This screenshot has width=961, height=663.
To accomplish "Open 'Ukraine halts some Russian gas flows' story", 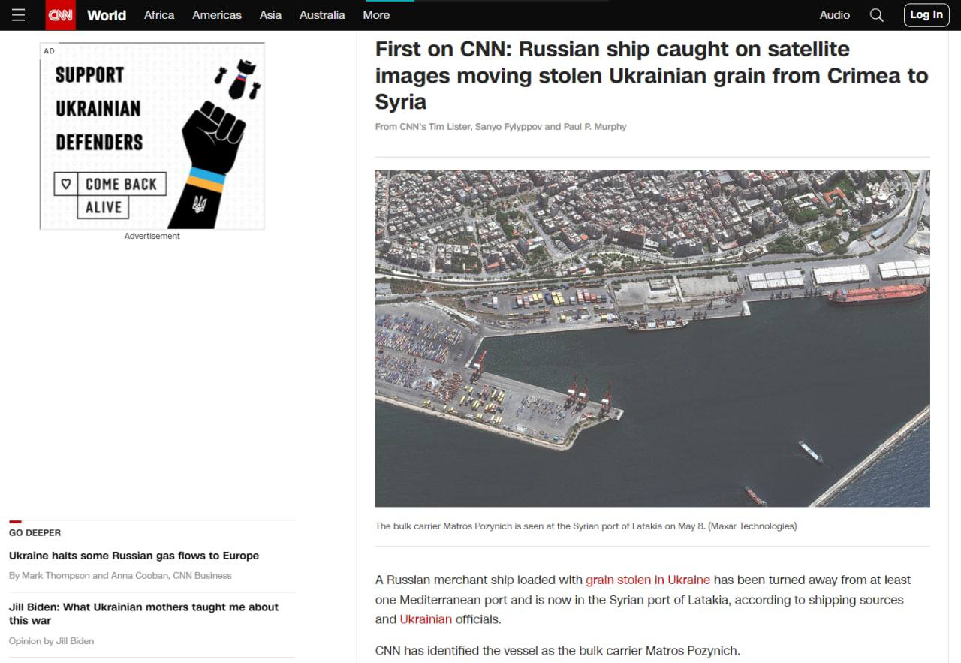I will tap(134, 556).
